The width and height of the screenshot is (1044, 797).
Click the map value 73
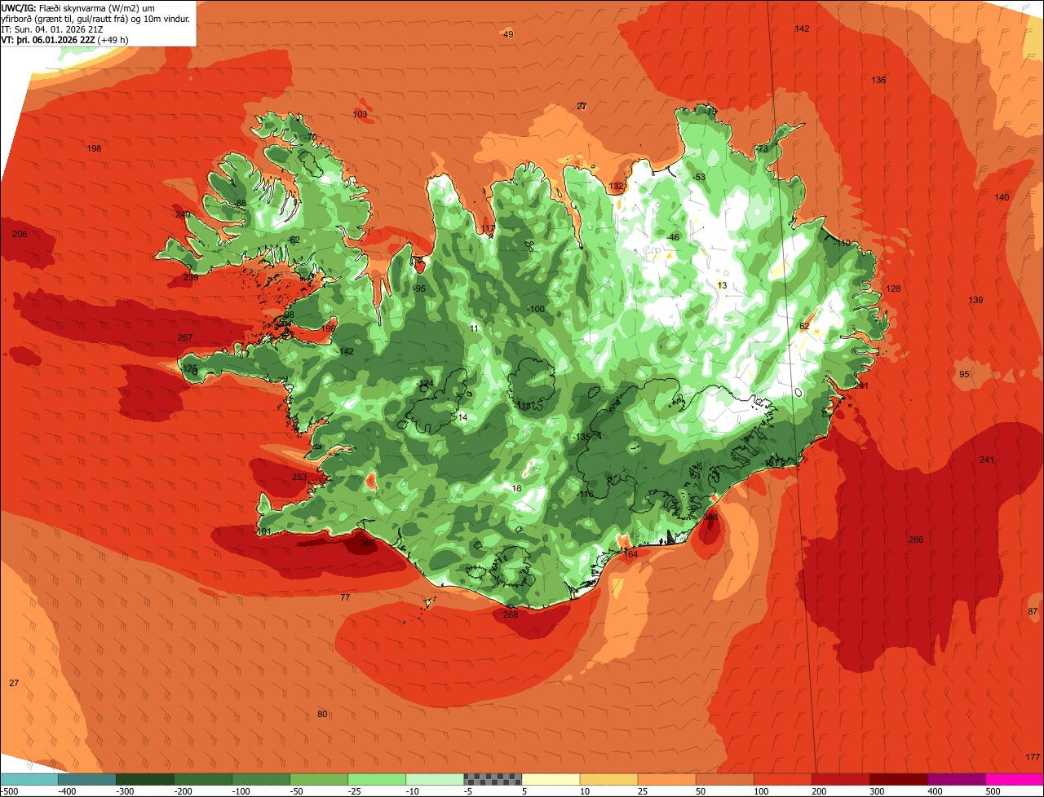(763, 149)
